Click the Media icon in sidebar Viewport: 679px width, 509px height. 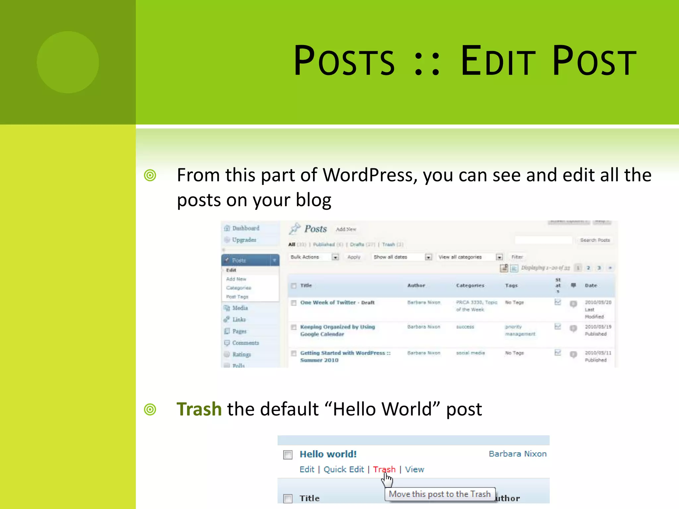[227, 308]
